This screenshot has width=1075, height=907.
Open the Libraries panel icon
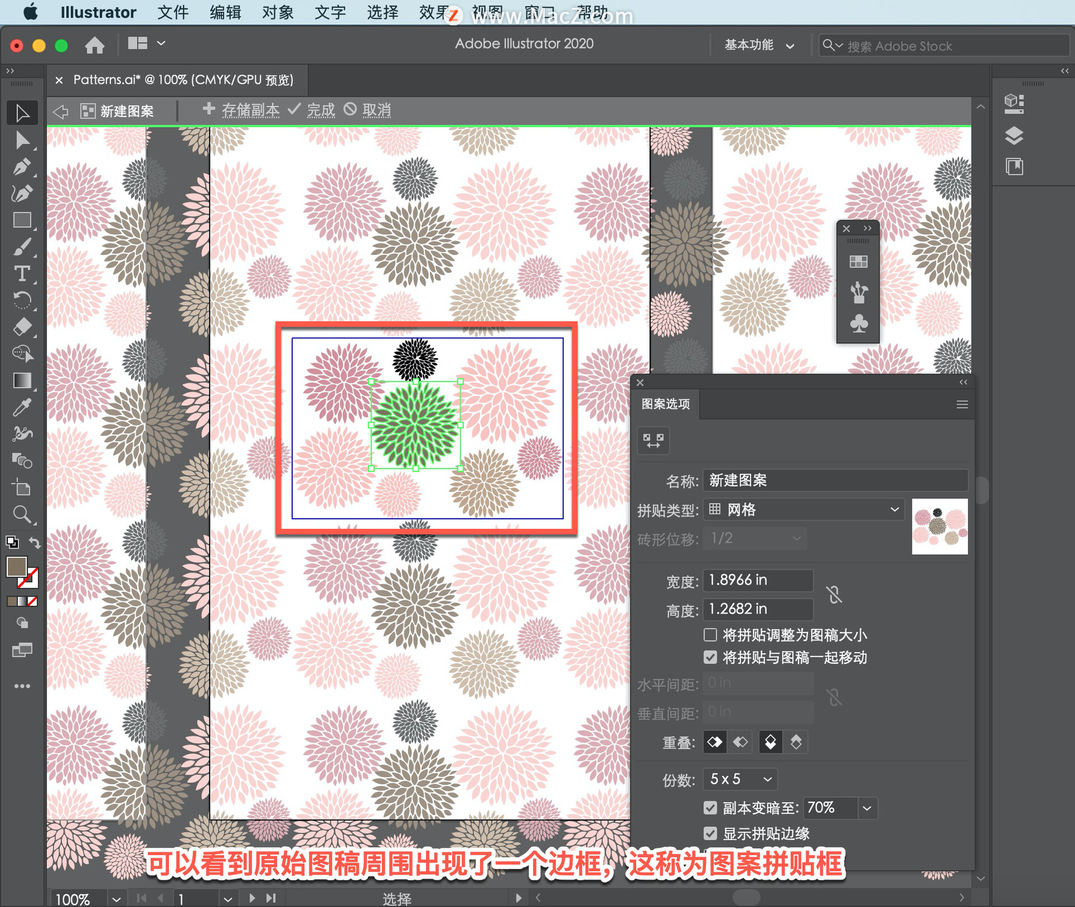(x=1014, y=166)
